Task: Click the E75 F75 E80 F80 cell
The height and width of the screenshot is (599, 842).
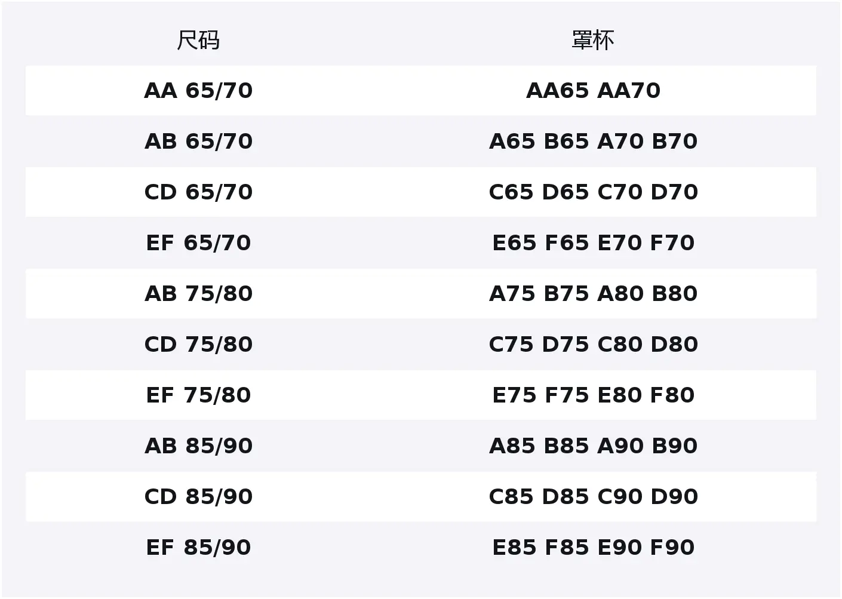Action: click(x=593, y=395)
